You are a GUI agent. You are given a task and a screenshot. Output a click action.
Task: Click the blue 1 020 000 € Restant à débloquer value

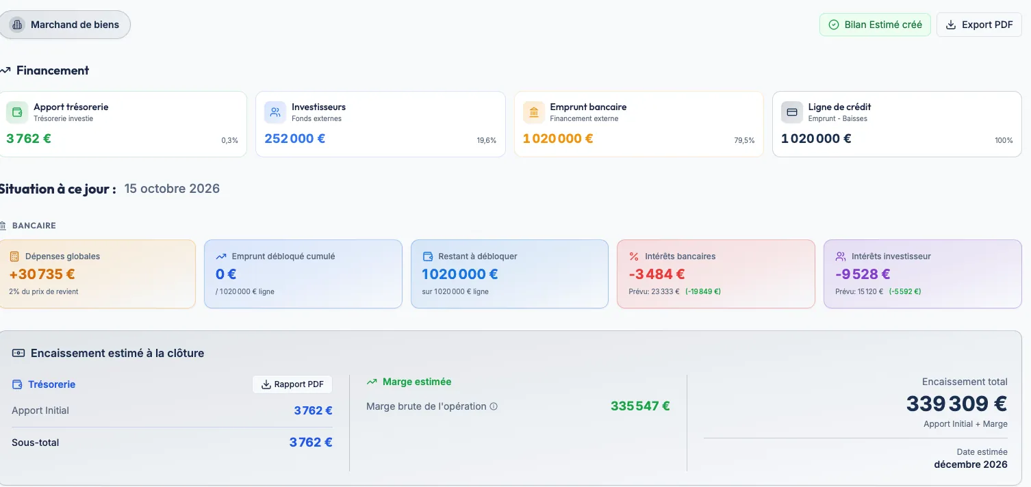coord(460,274)
